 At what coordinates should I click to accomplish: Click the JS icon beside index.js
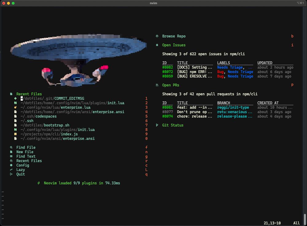tap(15, 134)
